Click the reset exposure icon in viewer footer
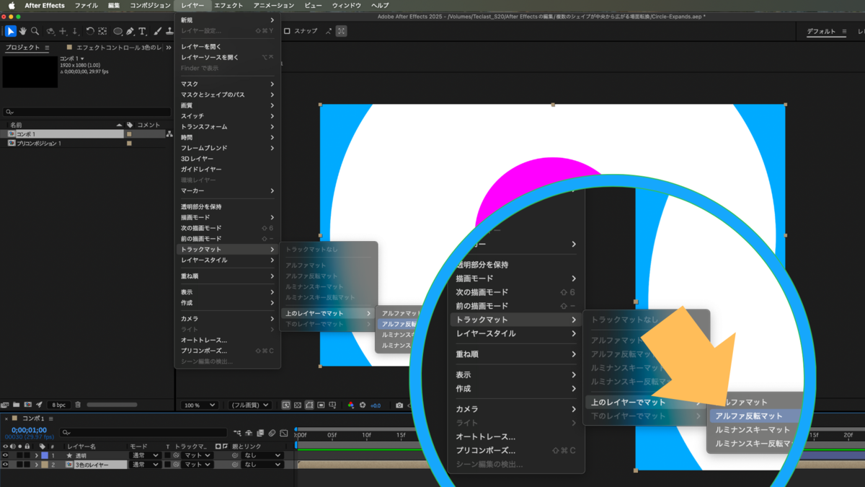 click(363, 405)
